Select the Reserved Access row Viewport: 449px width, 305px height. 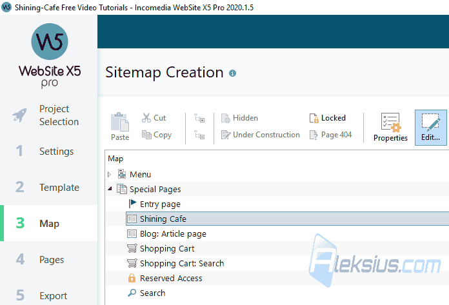coord(277,278)
